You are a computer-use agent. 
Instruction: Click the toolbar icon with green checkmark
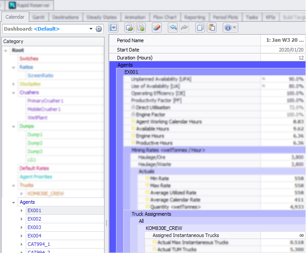(x=141, y=28)
